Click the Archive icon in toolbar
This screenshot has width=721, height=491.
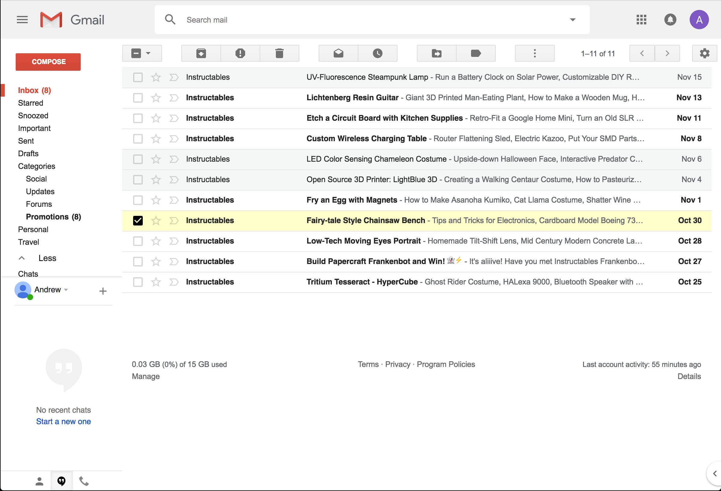(x=201, y=53)
